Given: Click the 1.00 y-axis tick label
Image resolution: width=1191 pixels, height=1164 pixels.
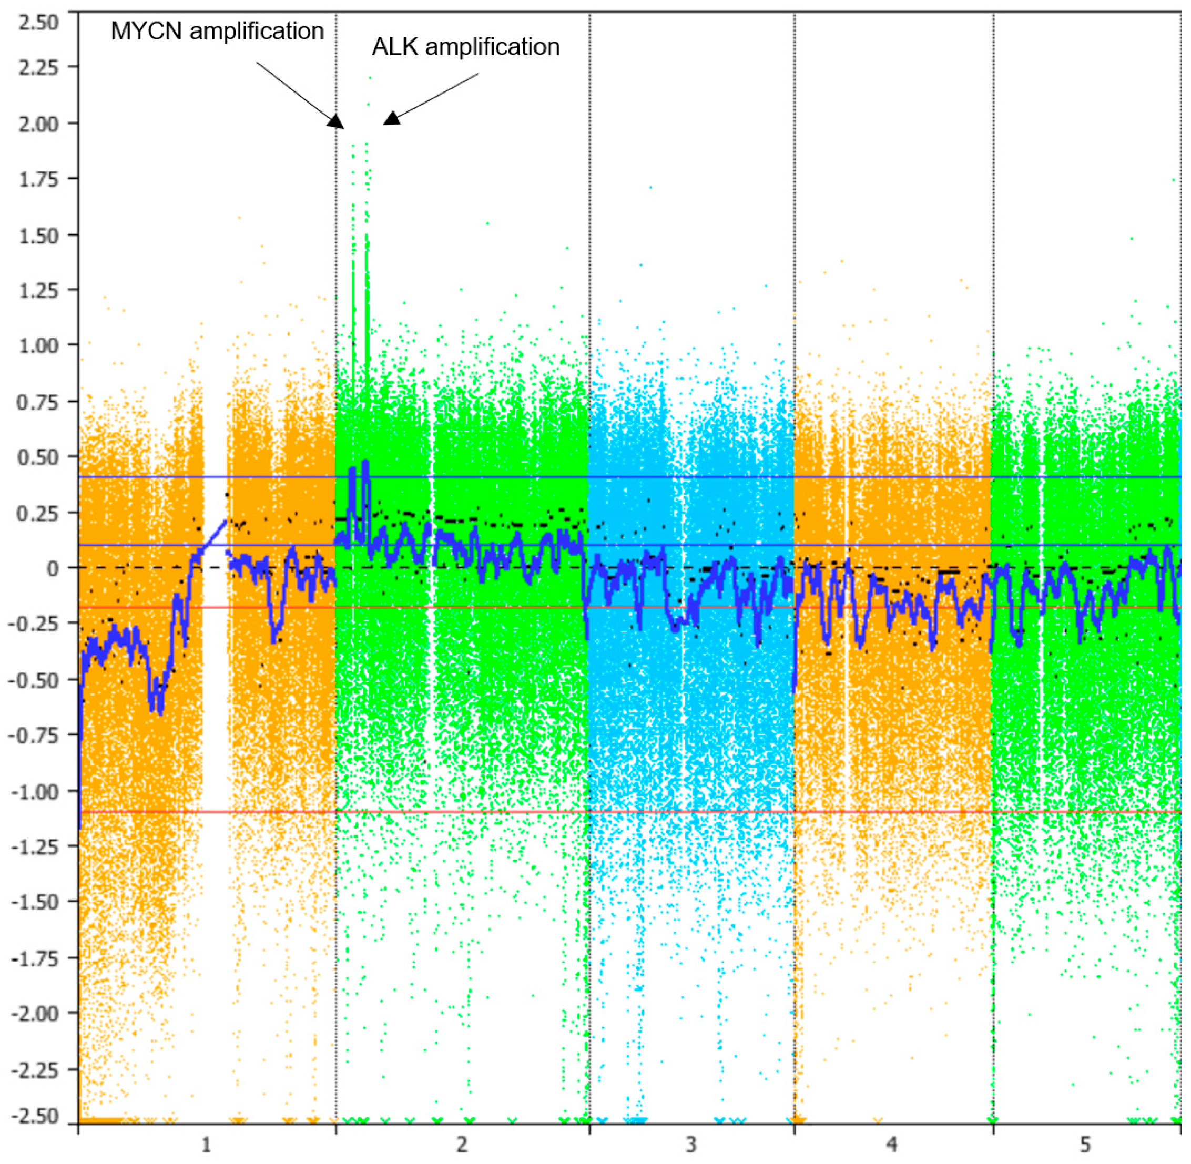Looking at the screenshot, I should coord(38,345).
